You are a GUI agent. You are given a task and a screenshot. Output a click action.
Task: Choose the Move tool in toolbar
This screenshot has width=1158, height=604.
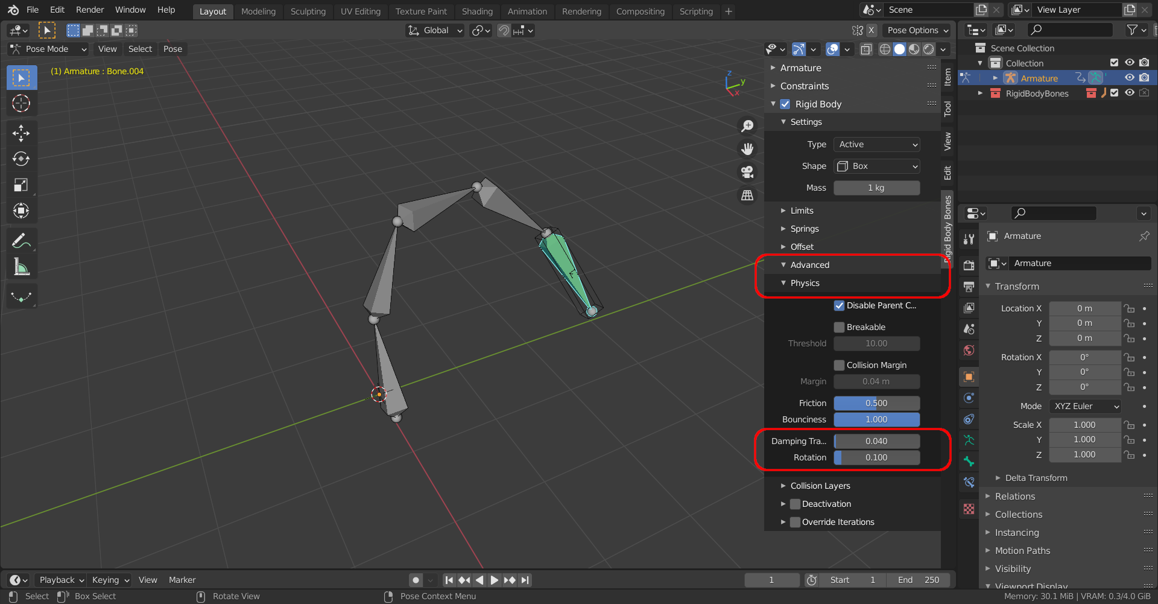22,133
